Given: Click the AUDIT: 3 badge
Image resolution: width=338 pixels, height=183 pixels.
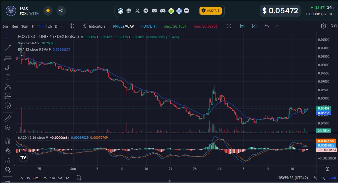Looking at the screenshot, I should [210, 11].
